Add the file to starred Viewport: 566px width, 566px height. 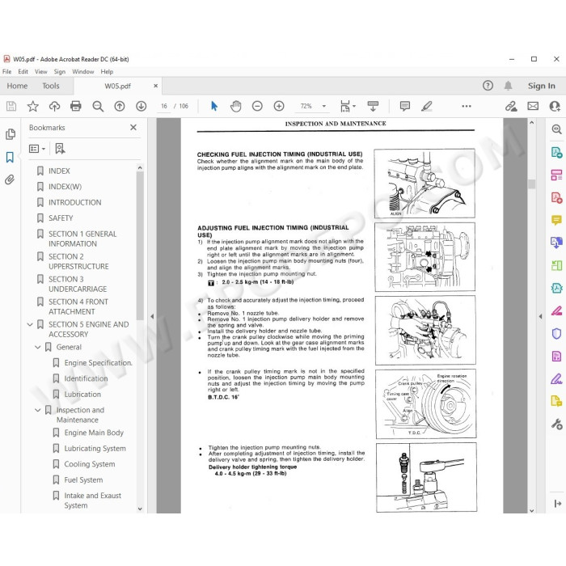[x=33, y=106]
